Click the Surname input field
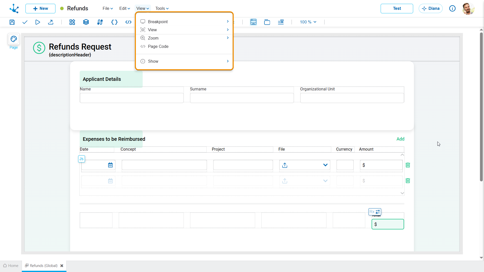The height and width of the screenshot is (272, 484). click(242, 98)
